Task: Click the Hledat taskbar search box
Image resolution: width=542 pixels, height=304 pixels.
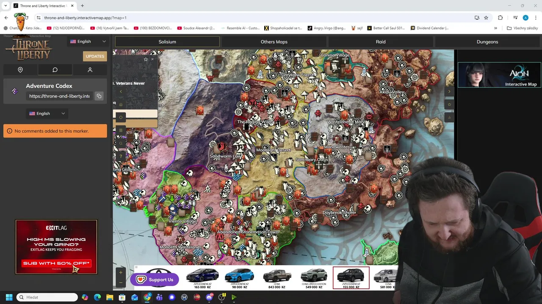Action: point(47,297)
